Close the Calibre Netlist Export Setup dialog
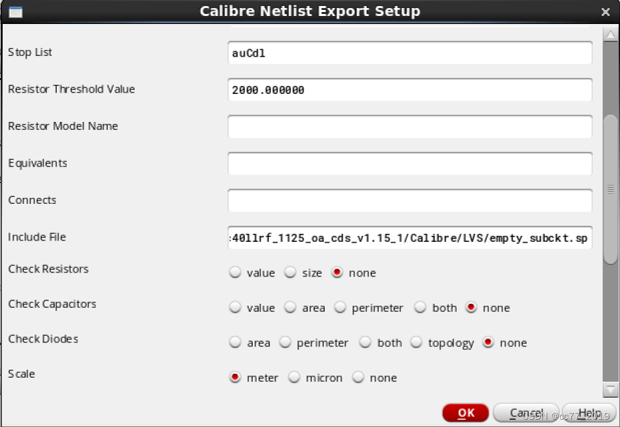The image size is (620, 427). [x=605, y=12]
